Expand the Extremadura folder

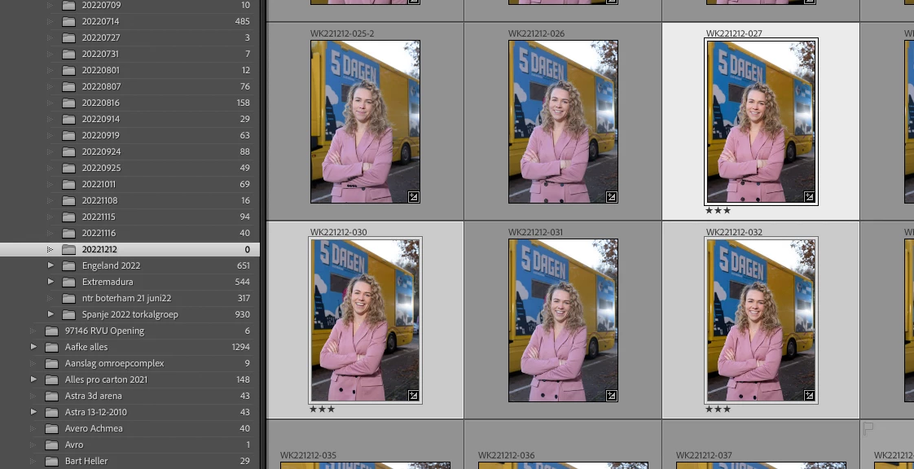click(x=51, y=282)
